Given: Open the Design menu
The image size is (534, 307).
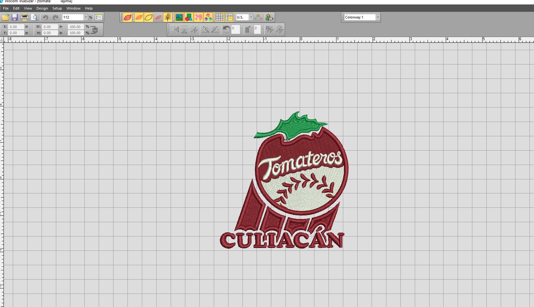Looking at the screenshot, I should click(42, 8).
